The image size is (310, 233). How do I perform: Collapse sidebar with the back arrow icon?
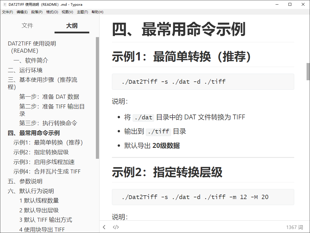click(x=104, y=227)
